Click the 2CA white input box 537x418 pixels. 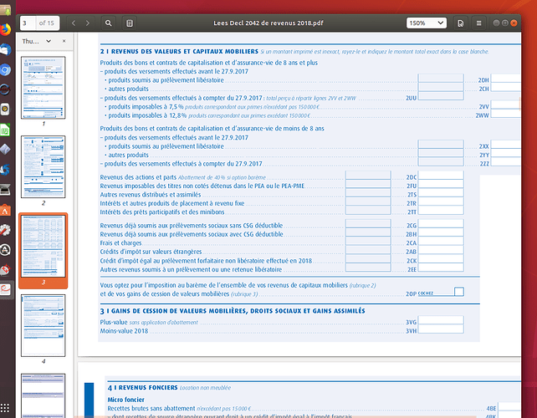tap(441, 242)
